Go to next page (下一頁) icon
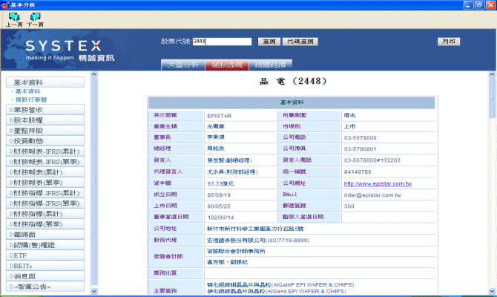Viewport: 497px width, 297px height. [35, 19]
